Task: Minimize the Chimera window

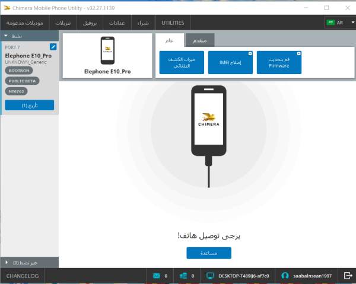Action: pyautogui.click(x=306, y=8)
